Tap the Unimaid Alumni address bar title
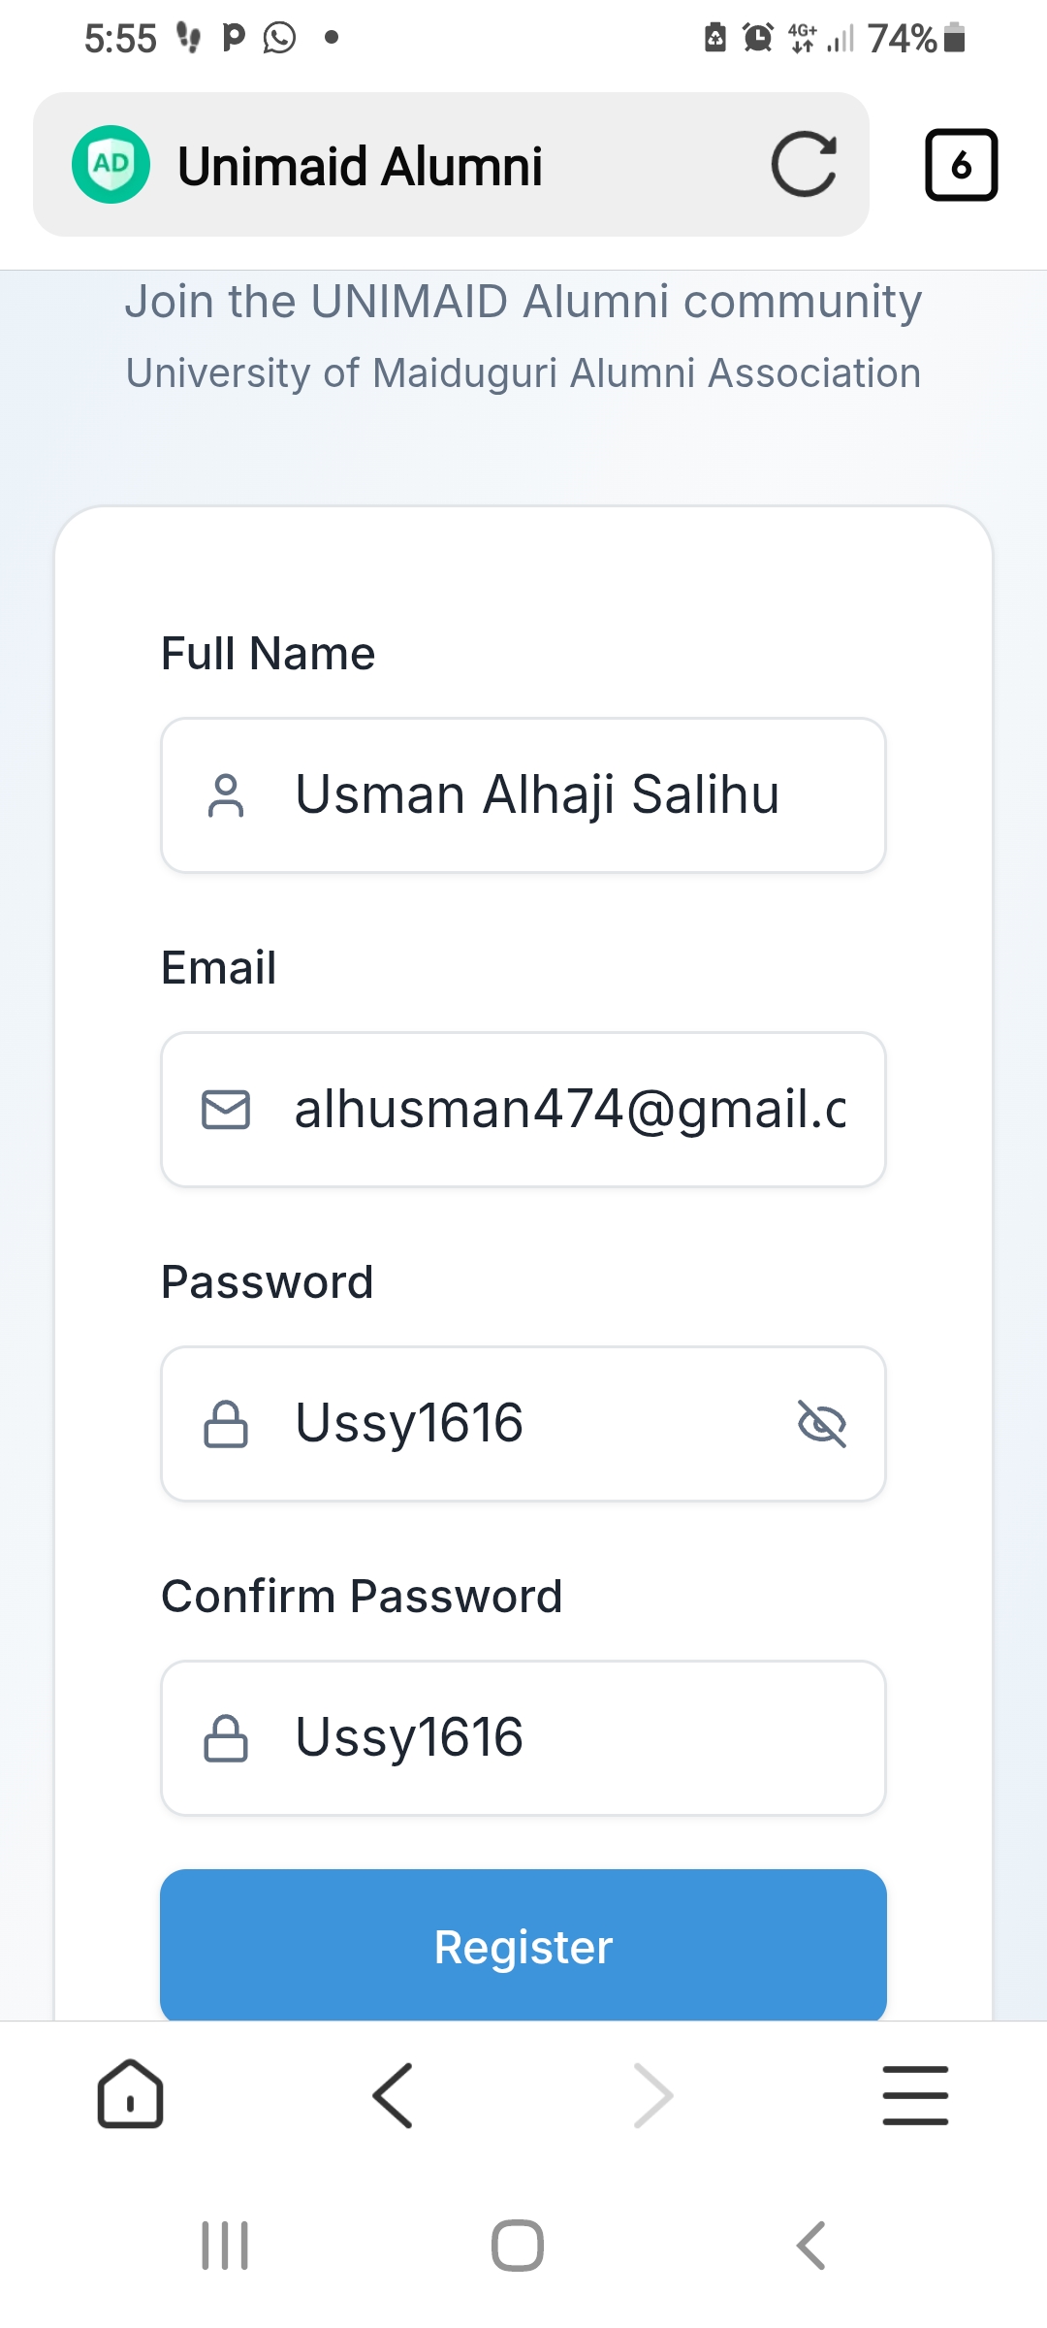This screenshot has width=1047, height=2328. [360, 166]
